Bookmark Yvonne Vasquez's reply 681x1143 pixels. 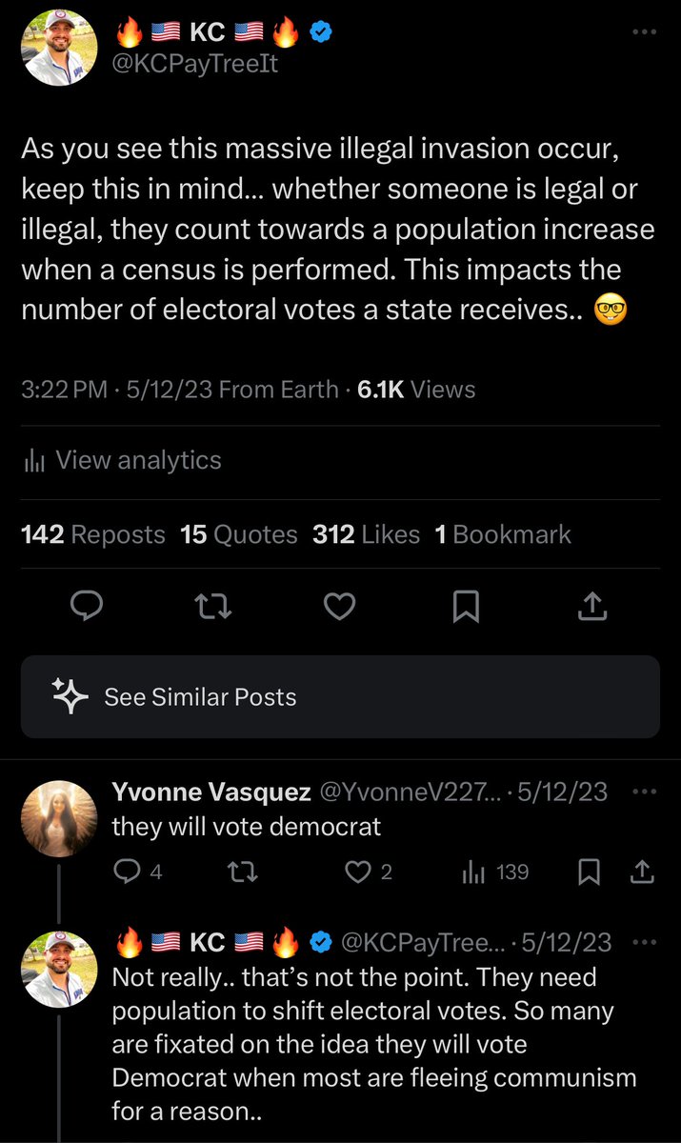coord(590,872)
